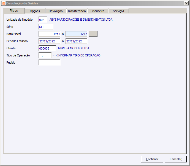Click the Cliente label
This screenshot has height=166, width=190.
[11, 48]
